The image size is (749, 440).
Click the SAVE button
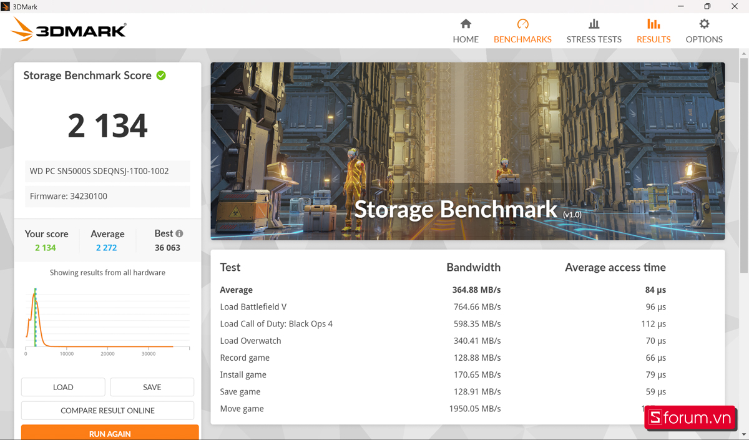(152, 387)
